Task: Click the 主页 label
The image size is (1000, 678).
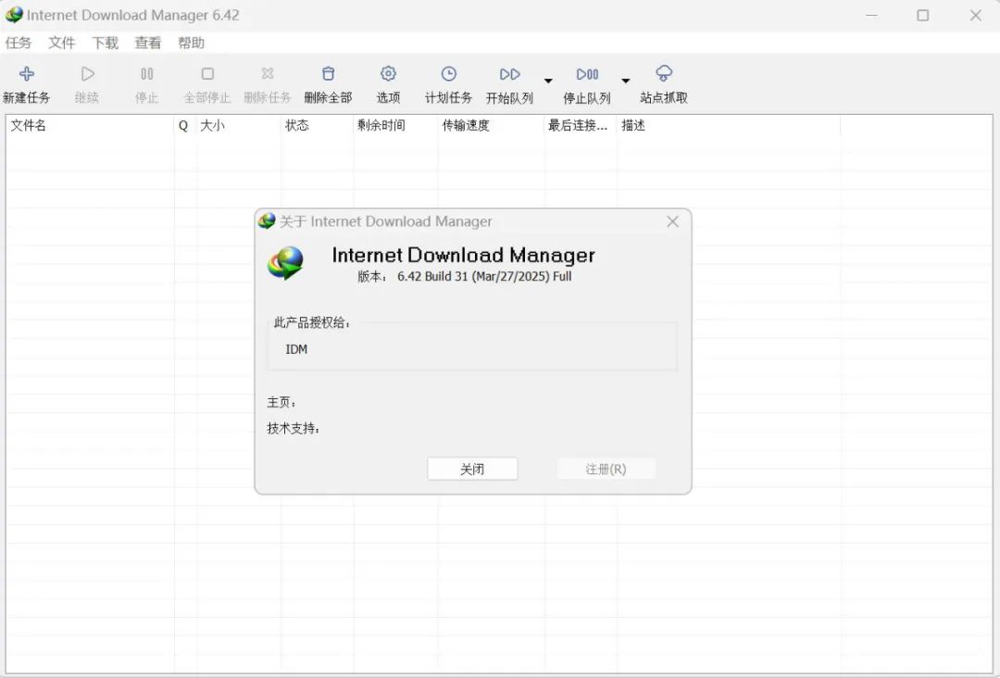Action: coord(281,403)
